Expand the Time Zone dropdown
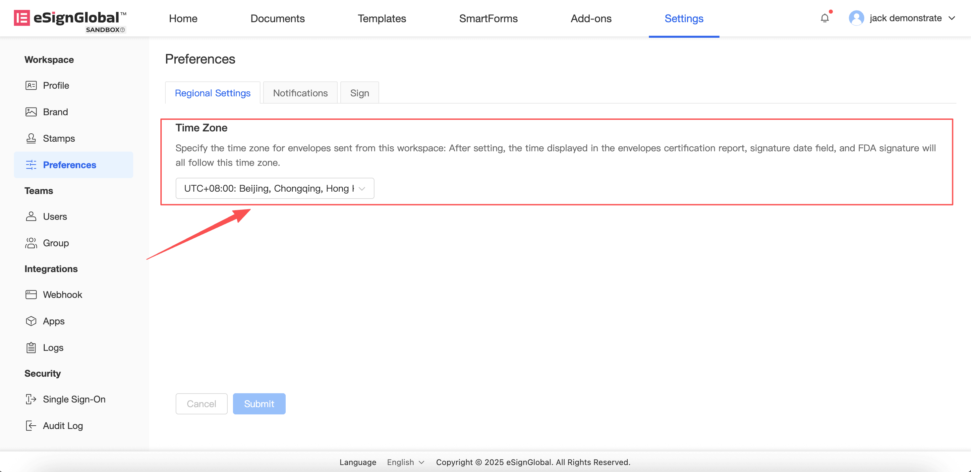971x472 pixels. [x=274, y=188]
